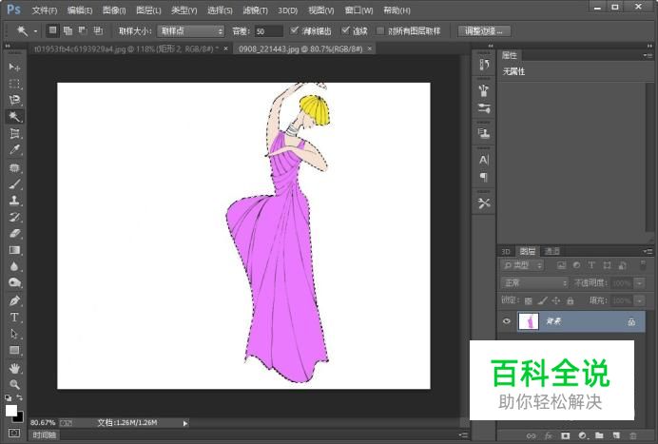Image resolution: width=658 pixels, height=444 pixels.
Task: Toggle the 消除锯齿 anti-alias checkbox
Action: point(295,30)
